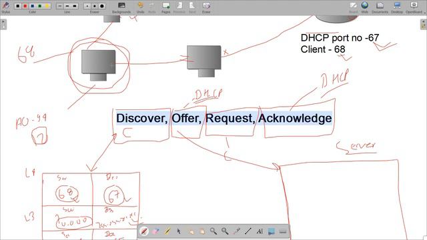
Task: Expand the left page panel tab
Action: pos(3,24)
